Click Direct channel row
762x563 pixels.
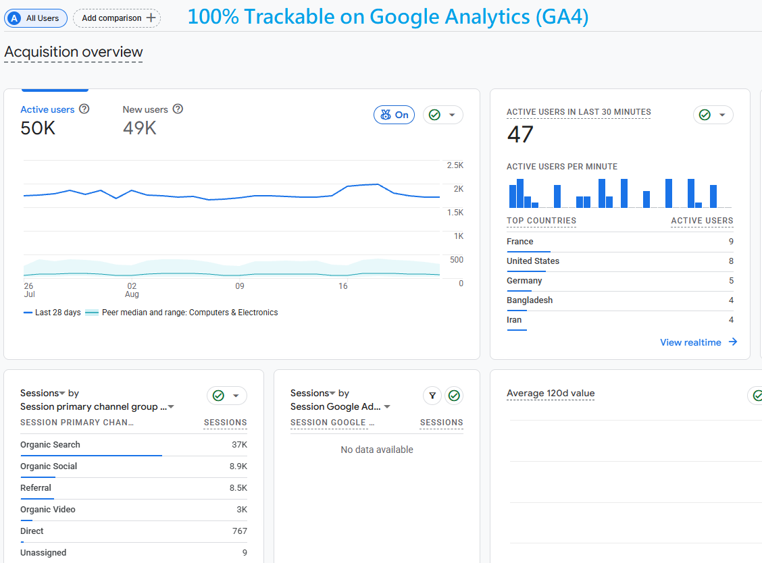134,531
